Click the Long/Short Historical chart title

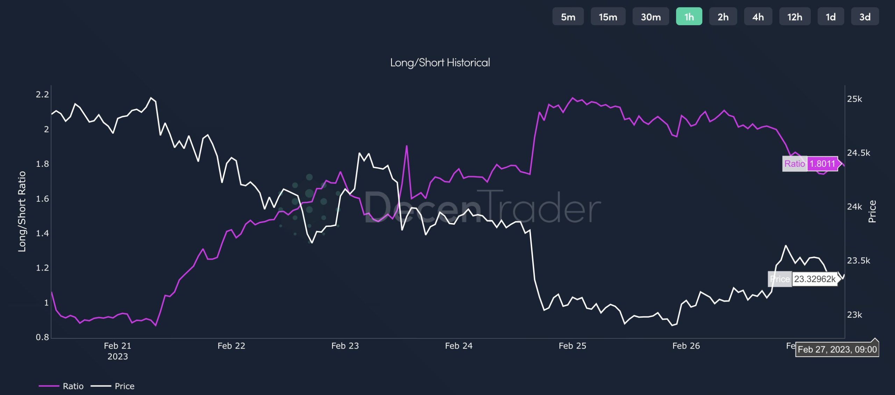click(x=440, y=63)
